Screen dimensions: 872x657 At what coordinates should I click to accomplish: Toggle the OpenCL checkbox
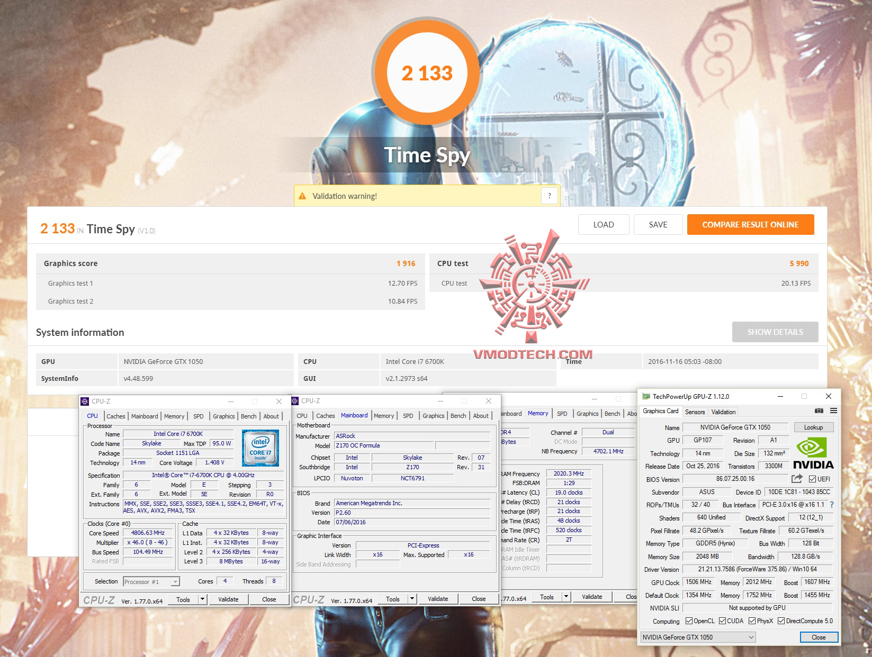tap(689, 621)
